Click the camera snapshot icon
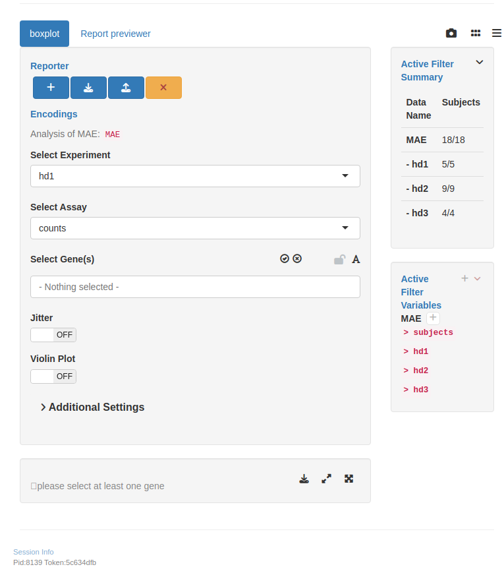The height and width of the screenshot is (571, 504). coord(451,34)
